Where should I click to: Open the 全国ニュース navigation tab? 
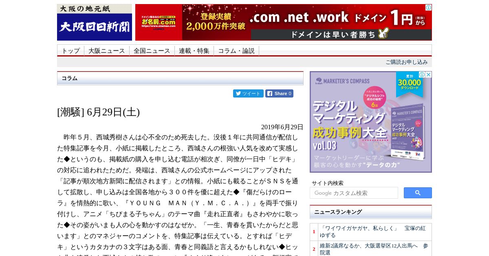pyautogui.click(x=152, y=51)
